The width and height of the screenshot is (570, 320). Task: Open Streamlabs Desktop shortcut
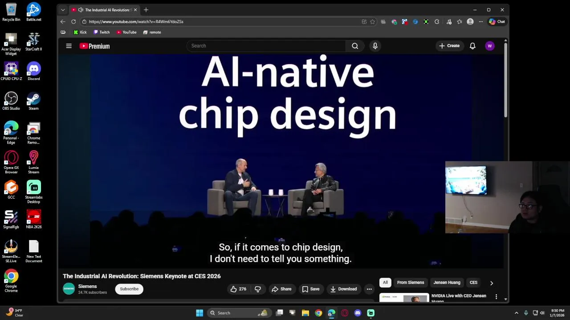[x=33, y=192]
